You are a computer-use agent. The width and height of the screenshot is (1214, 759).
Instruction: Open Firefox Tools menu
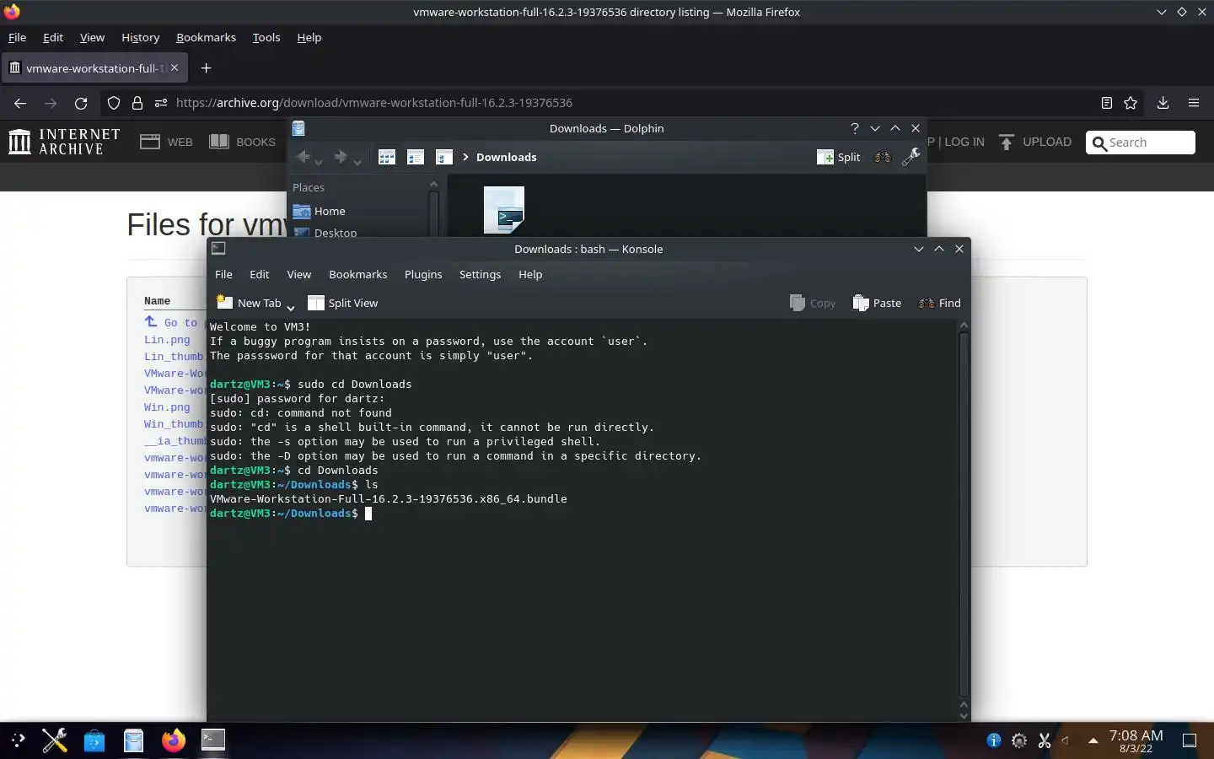pos(266,37)
